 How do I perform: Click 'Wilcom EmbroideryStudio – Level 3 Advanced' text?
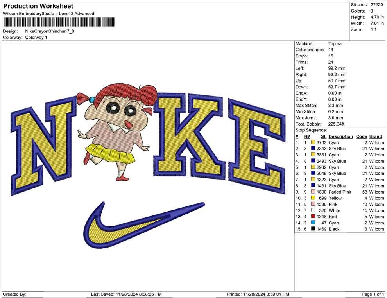coord(48,14)
